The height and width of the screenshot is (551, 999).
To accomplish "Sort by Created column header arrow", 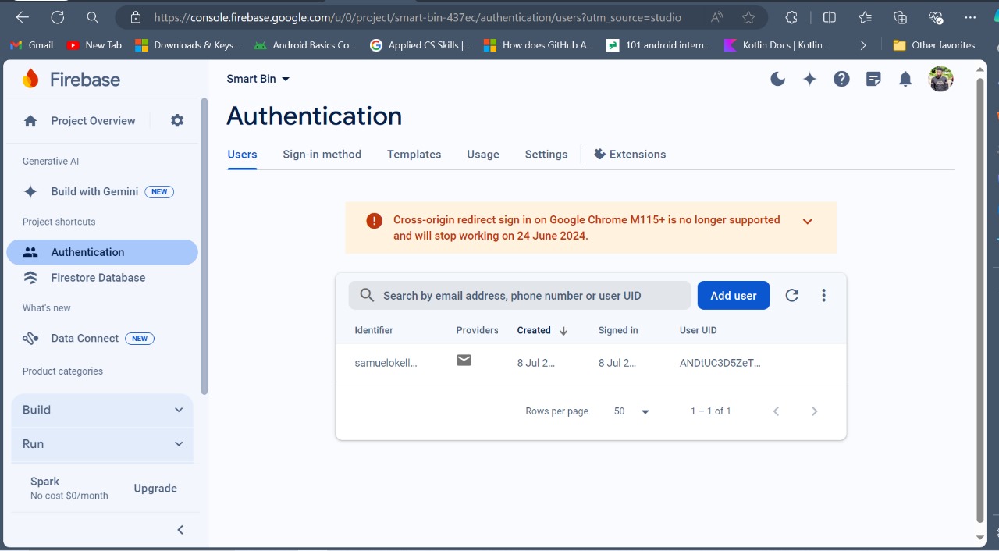I will click(x=563, y=331).
